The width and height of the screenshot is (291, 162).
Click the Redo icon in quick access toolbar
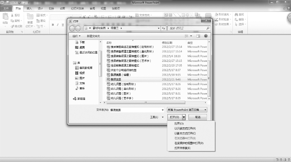pyautogui.click(x=19, y=3)
